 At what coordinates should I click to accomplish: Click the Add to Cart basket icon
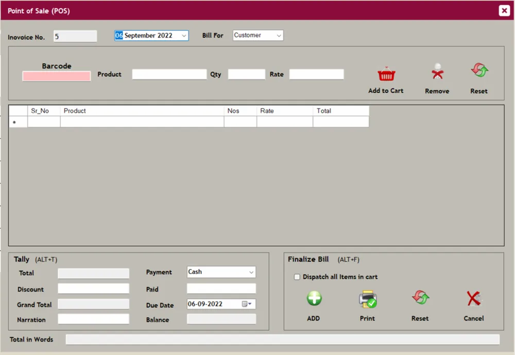point(386,74)
